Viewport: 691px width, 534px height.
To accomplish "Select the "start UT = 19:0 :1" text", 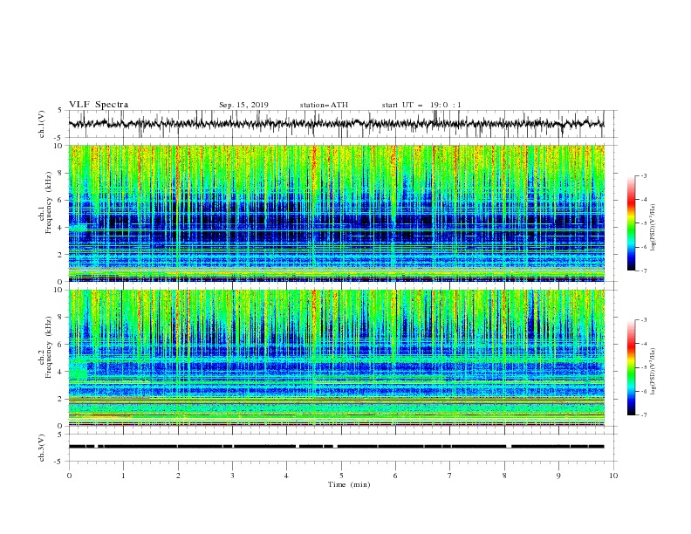I will pyautogui.click(x=421, y=105).
